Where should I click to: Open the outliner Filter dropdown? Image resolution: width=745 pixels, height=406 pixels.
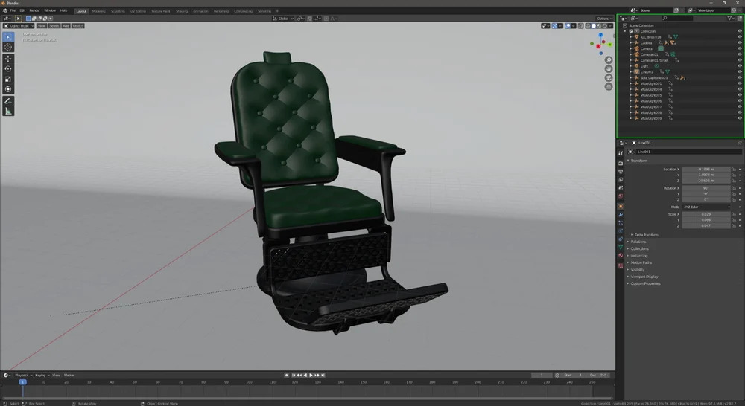(732, 19)
